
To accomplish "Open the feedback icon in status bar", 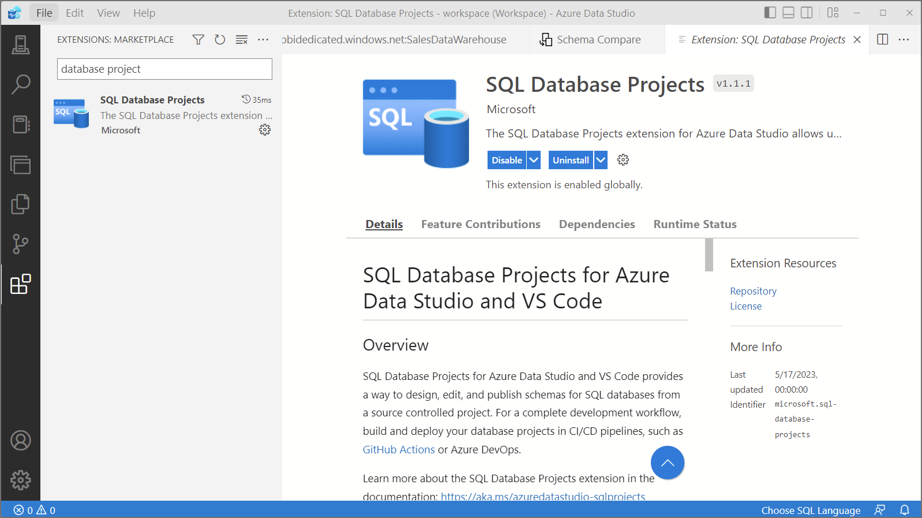I will [880, 510].
